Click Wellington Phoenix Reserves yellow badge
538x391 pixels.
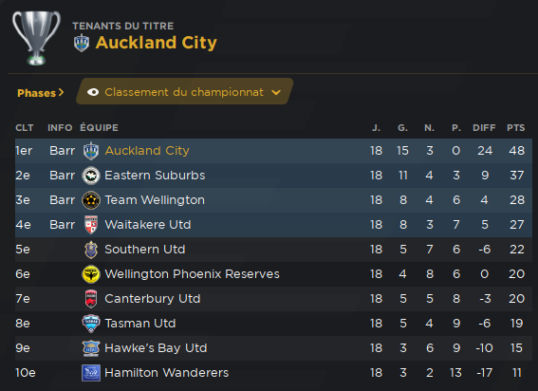pos(91,274)
